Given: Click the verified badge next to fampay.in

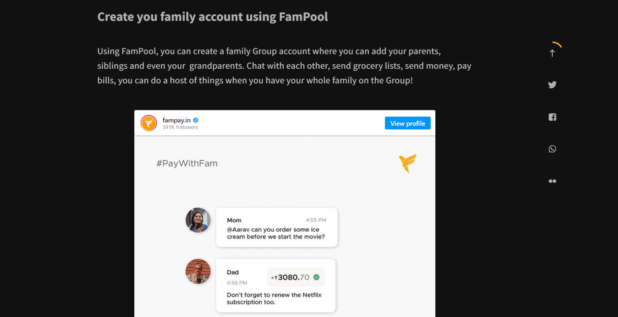Looking at the screenshot, I should pos(196,119).
